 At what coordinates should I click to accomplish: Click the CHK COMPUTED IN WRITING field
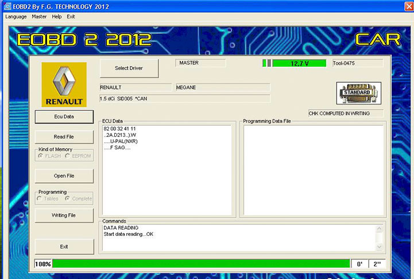click(x=346, y=114)
